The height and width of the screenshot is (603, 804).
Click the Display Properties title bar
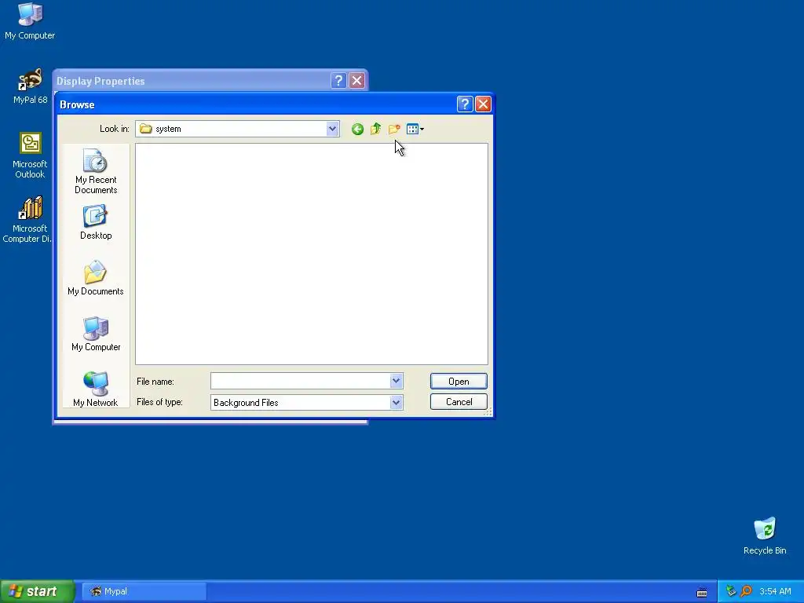193,81
